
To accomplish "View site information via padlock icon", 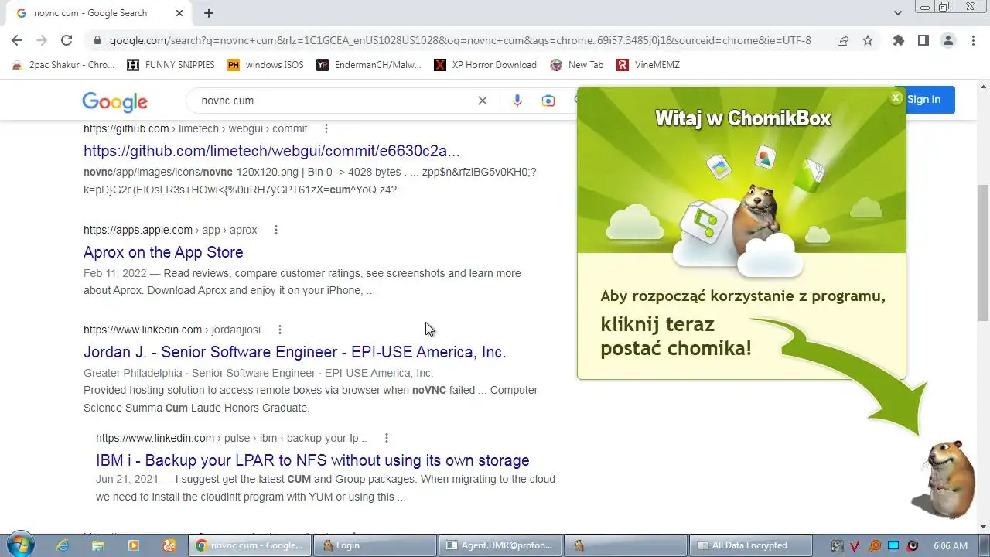I will [97, 40].
